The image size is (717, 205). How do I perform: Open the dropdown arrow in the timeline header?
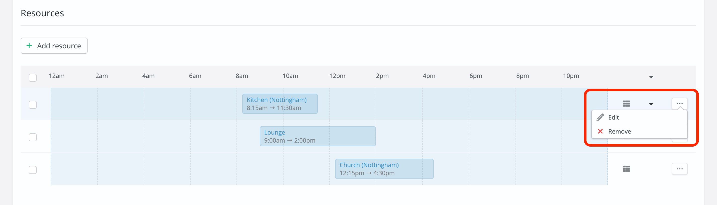(x=651, y=77)
